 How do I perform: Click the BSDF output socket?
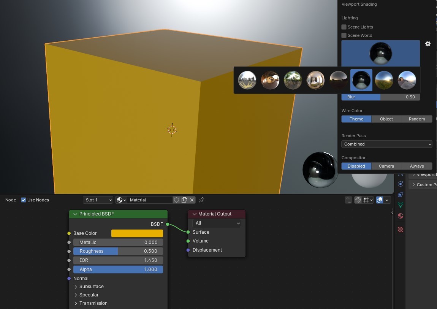coord(168,224)
